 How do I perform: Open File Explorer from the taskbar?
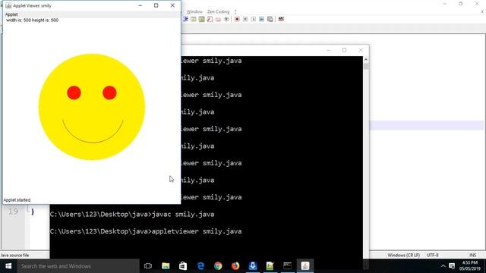(x=166, y=266)
